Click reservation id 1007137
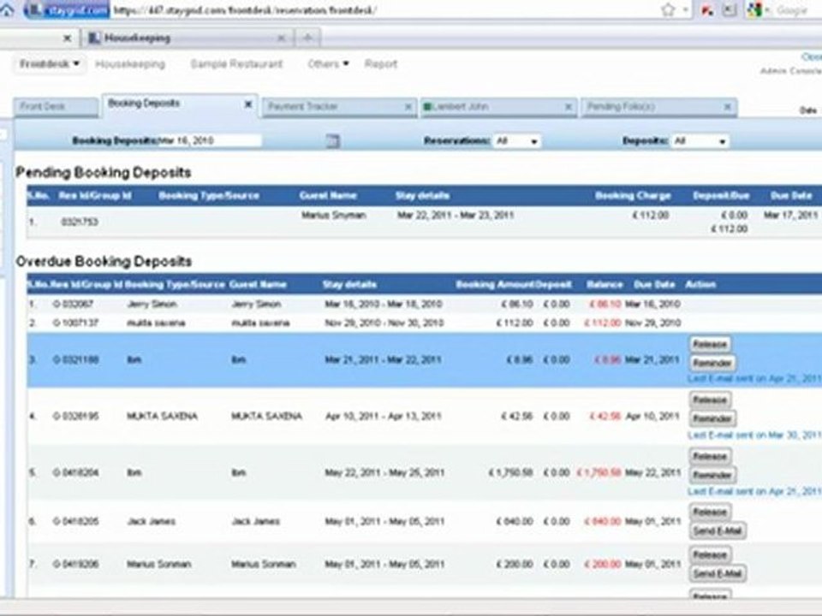Screen dimensions: 822x616 75,323
